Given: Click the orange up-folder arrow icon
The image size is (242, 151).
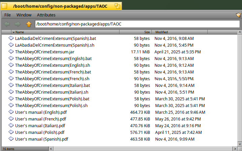Looking at the screenshot, I should point(29,24).
